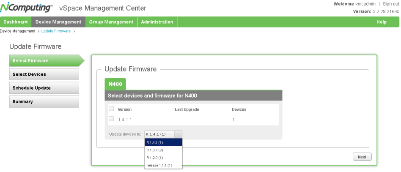Click the Last Upgrade column header
The width and height of the screenshot is (401, 172).
pyautogui.click(x=187, y=109)
